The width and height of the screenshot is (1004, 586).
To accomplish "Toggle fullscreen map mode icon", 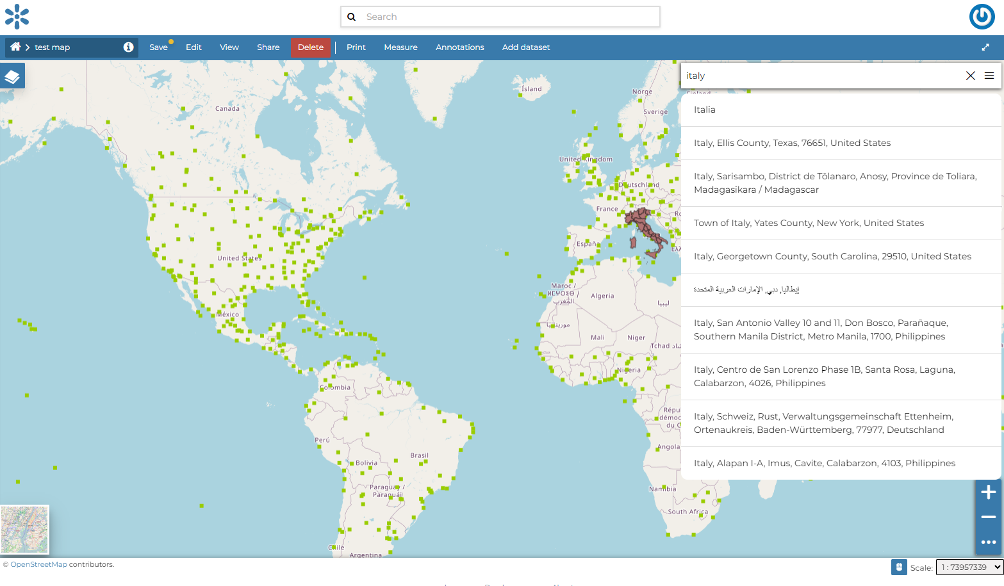I will coord(985,47).
